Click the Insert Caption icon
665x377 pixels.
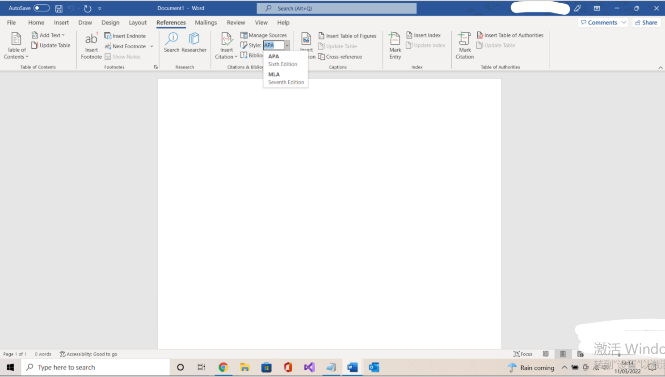pos(306,39)
